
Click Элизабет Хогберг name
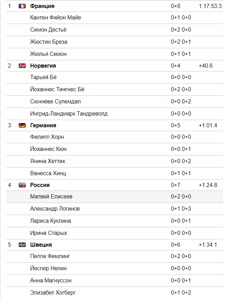[53, 293]
